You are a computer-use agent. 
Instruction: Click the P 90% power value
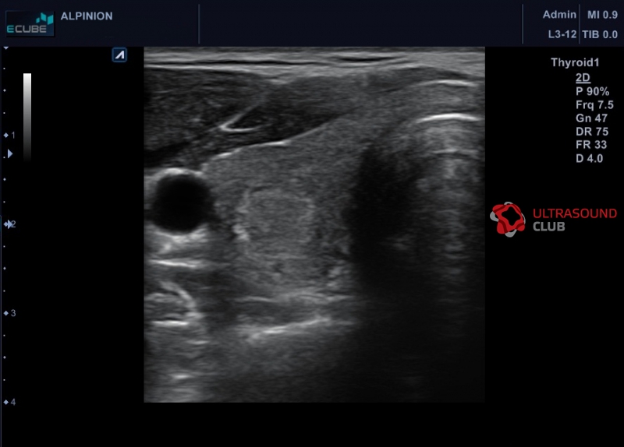coord(592,91)
